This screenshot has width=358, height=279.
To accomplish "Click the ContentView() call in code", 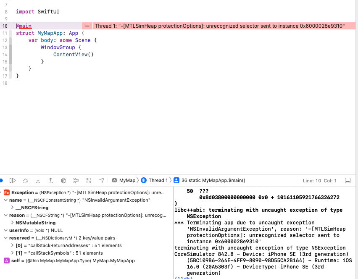I will [73, 55].
